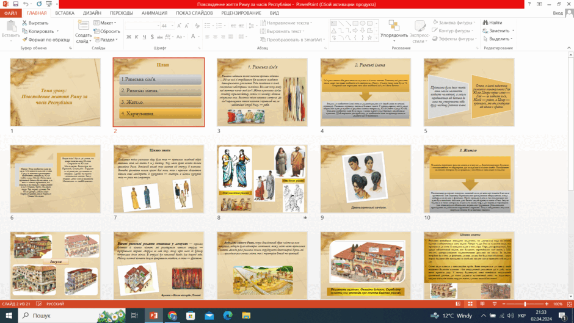Increase list indent level
574x323 pixels.
(x=241, y=26)
